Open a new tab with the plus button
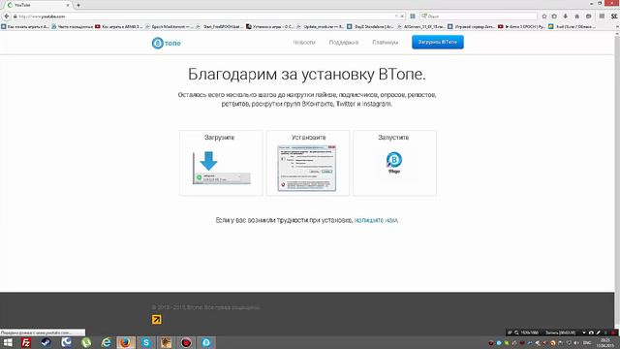620x349 pixels. [78, 5]
